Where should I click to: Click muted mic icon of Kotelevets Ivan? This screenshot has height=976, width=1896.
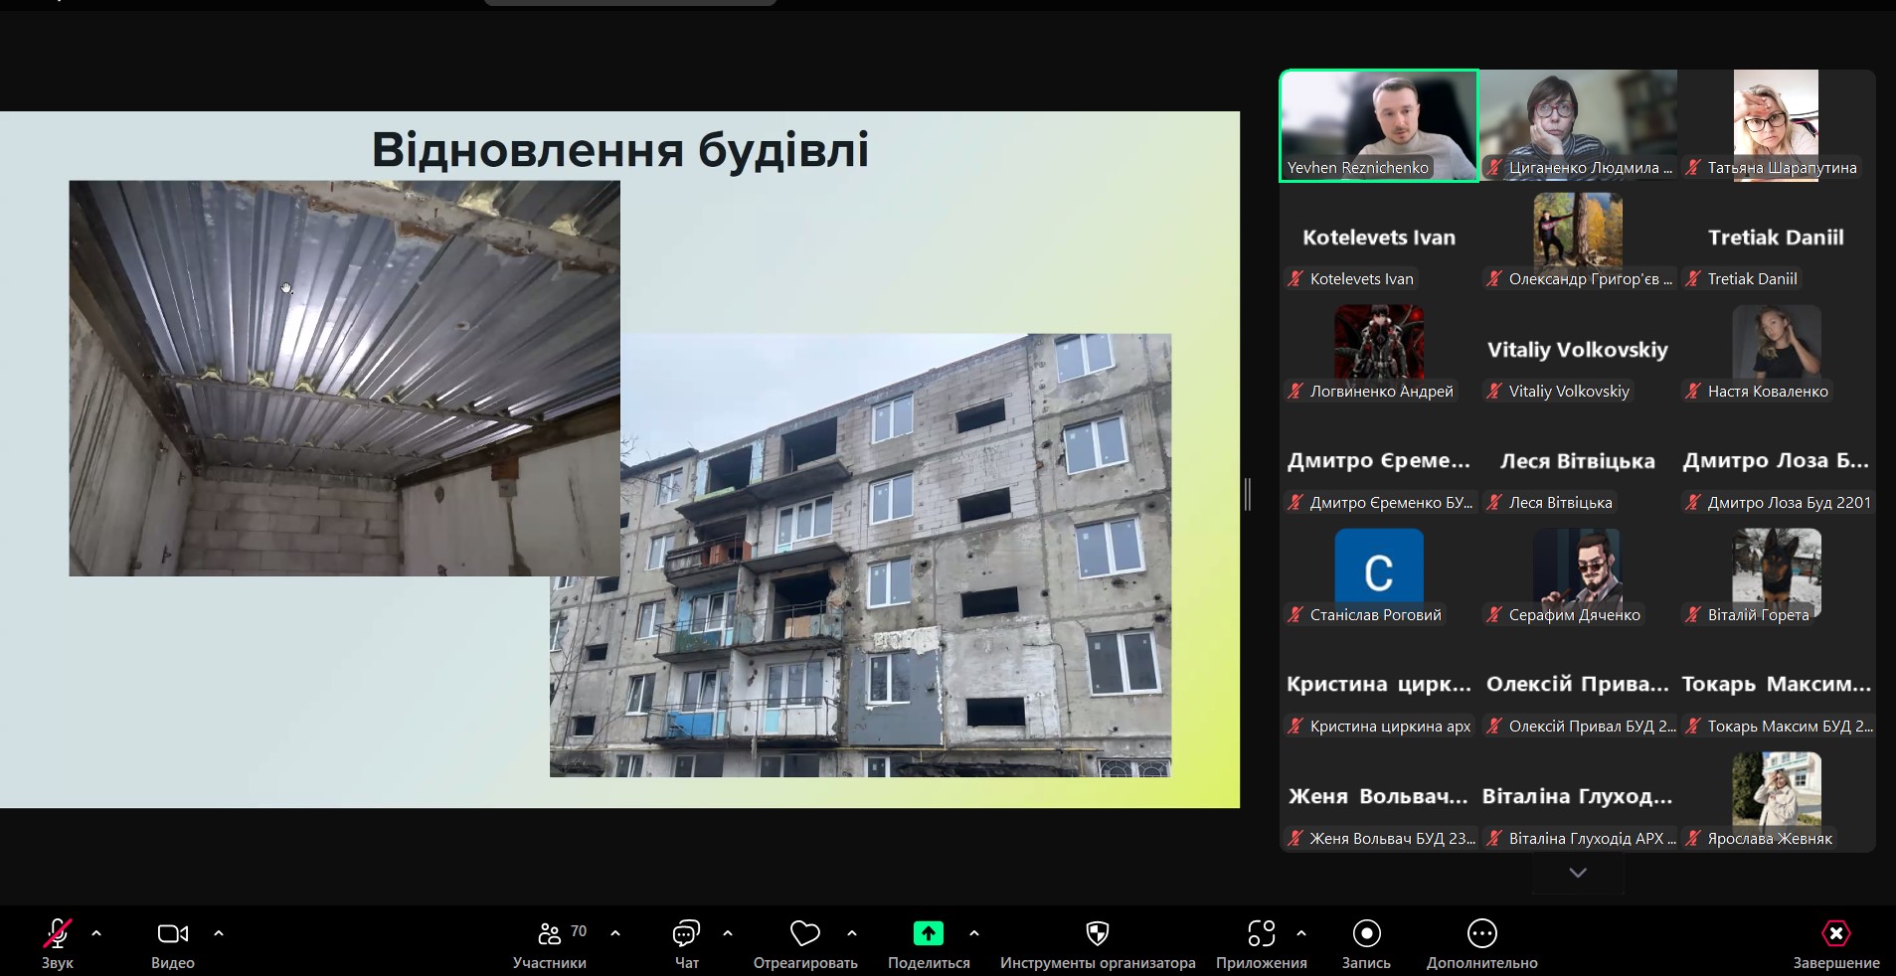coord(1294,279)
